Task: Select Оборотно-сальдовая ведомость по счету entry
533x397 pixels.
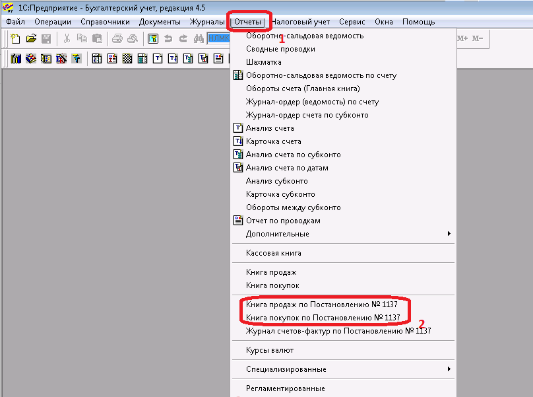Action: (x=343, y=75)
